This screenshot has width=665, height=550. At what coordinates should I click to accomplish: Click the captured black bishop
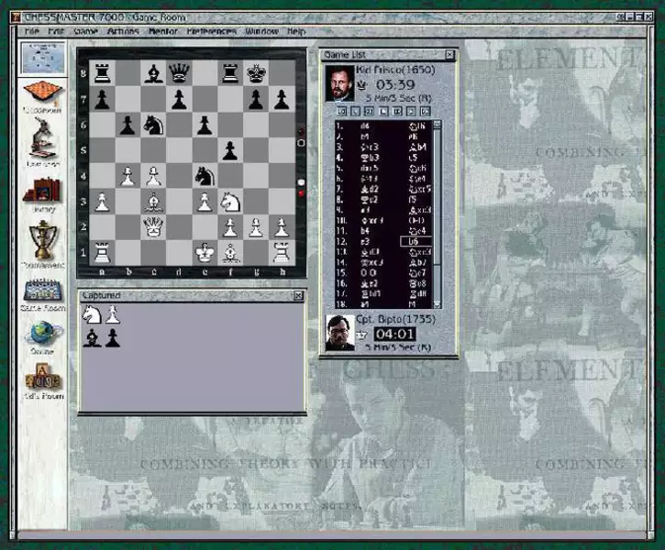point(92,338)
